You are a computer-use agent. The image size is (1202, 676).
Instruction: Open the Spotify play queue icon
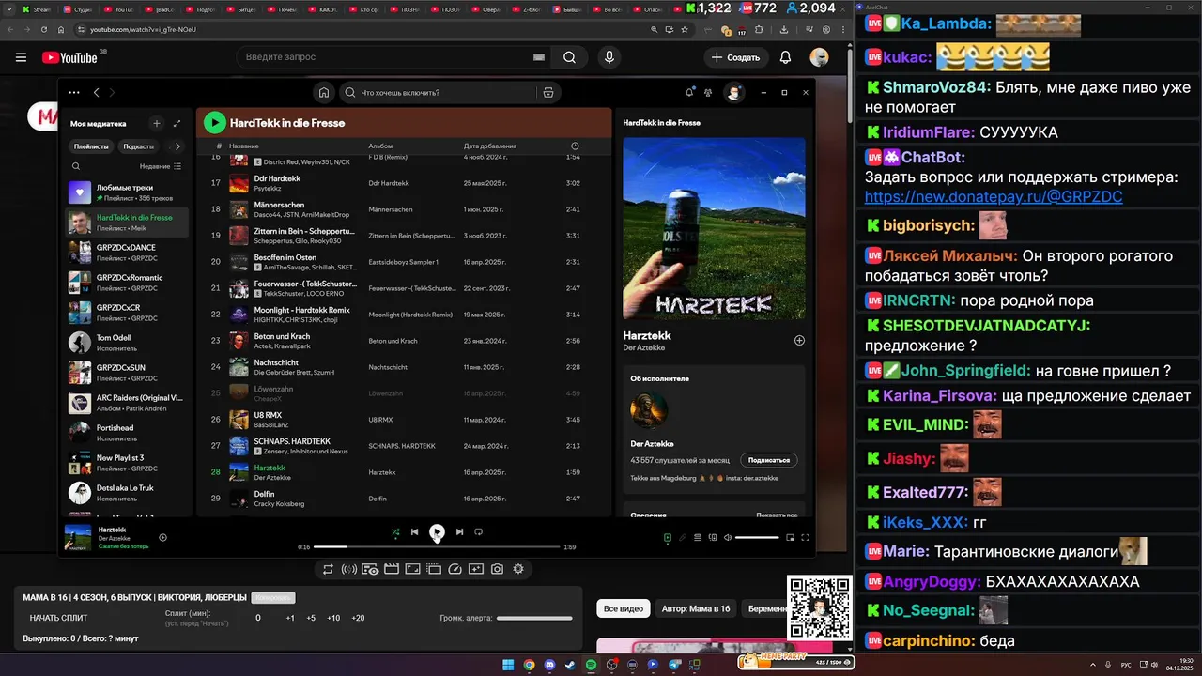tap(698, 537)
